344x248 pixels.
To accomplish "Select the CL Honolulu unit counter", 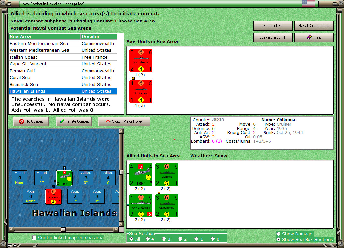I will (x=166, y=205).
